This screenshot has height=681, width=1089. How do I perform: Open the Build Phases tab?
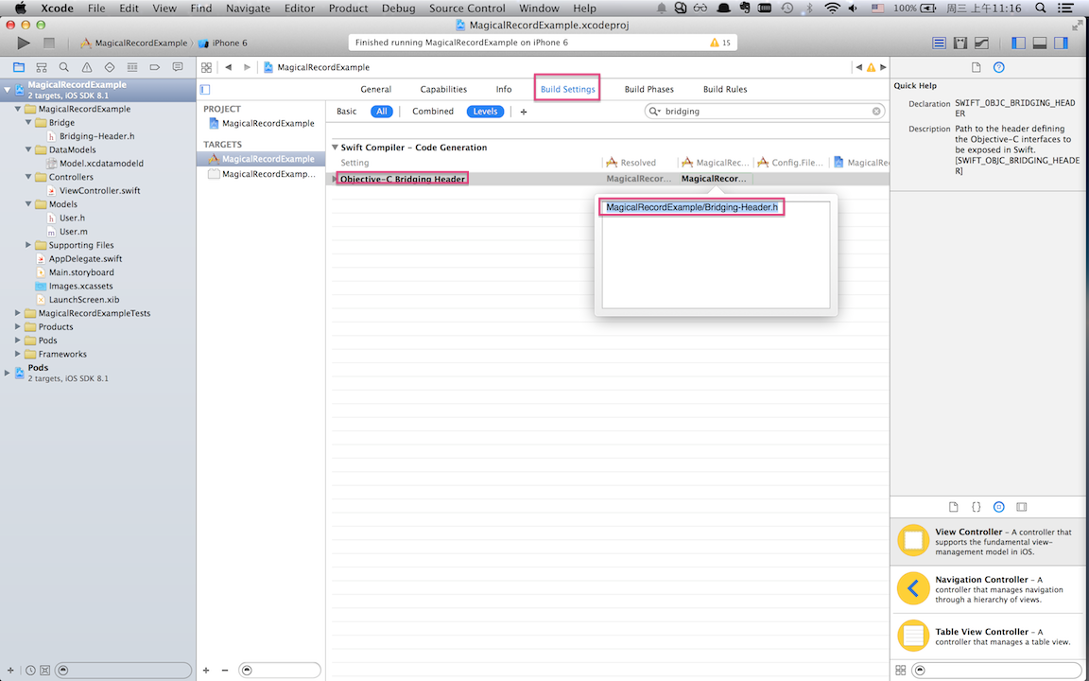click(x=648, y=89)
